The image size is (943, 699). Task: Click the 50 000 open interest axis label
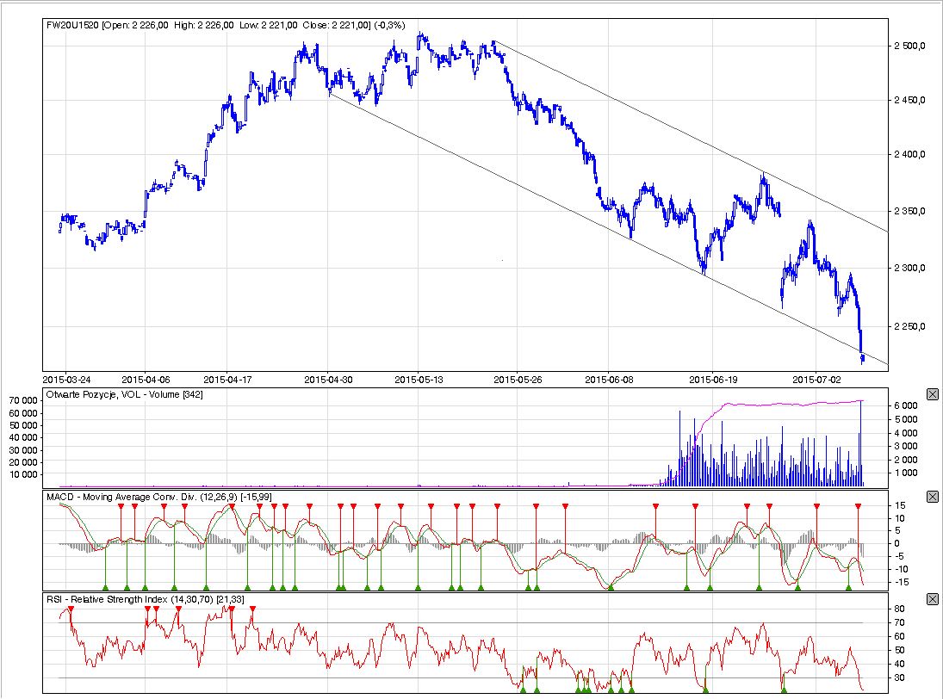click(x=23, y=425)
